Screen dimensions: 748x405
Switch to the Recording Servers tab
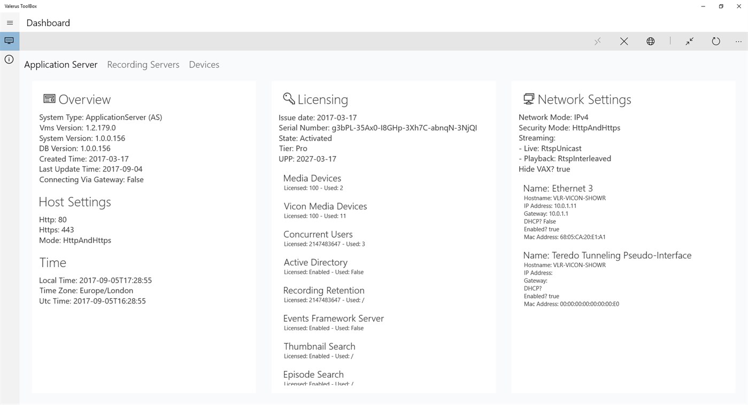click(x=143, y=64)
